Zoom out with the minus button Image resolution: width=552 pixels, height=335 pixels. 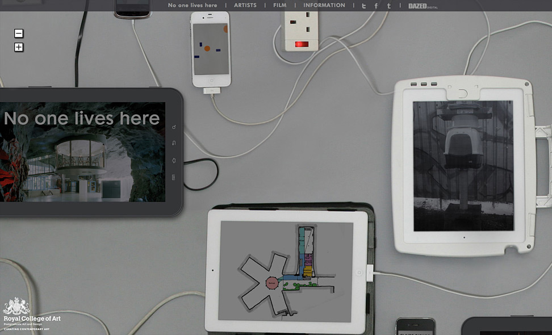[19, 33]
